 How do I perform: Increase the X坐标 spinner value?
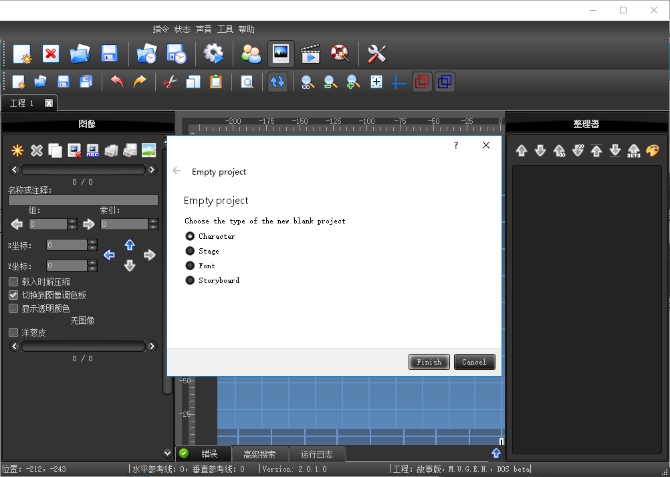click(92, 242)
